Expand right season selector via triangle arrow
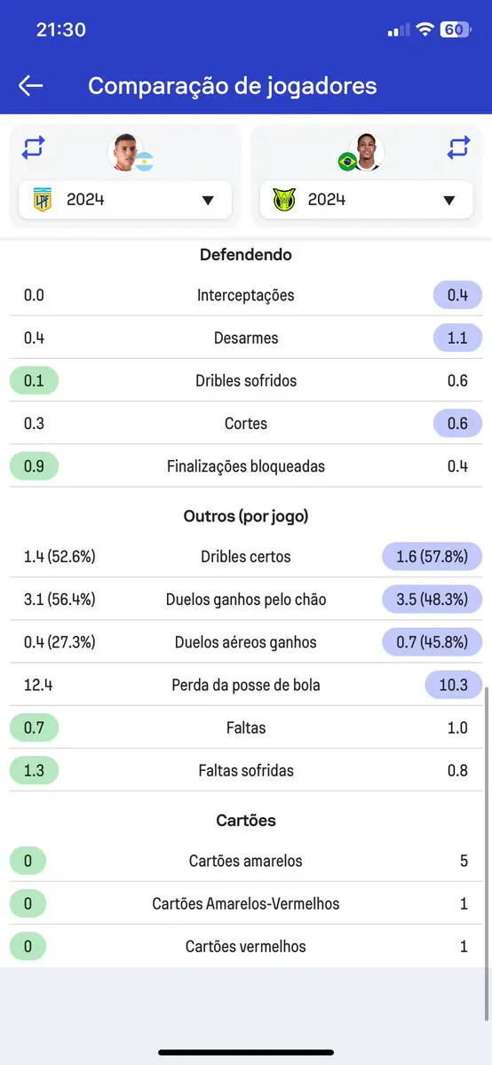Screen dimensions: 492x1065 click(448, 201)
